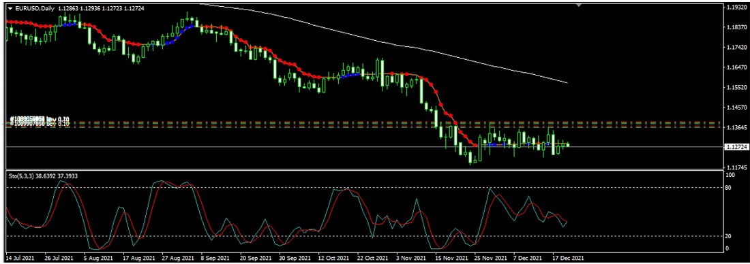This screenshot has height=264, width=750.
Task: Click the current price label 1.12724
Action: click(737, 147)
